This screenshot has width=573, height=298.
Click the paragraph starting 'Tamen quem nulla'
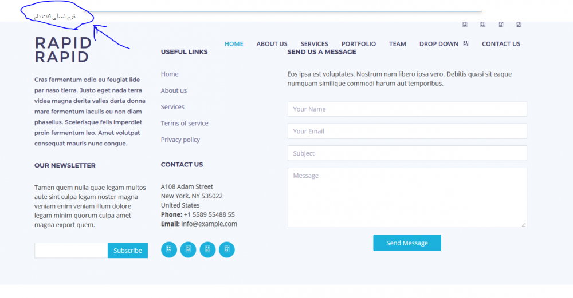[x=90, y=206]
